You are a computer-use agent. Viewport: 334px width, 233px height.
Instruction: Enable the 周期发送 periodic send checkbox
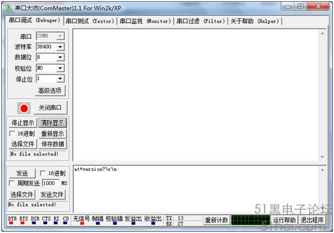tap(12, 183)
